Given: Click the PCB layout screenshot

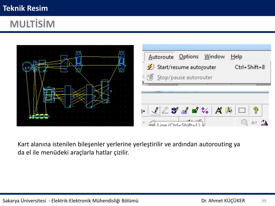Looking at the screenshot, I should click(x=75, y=86).
